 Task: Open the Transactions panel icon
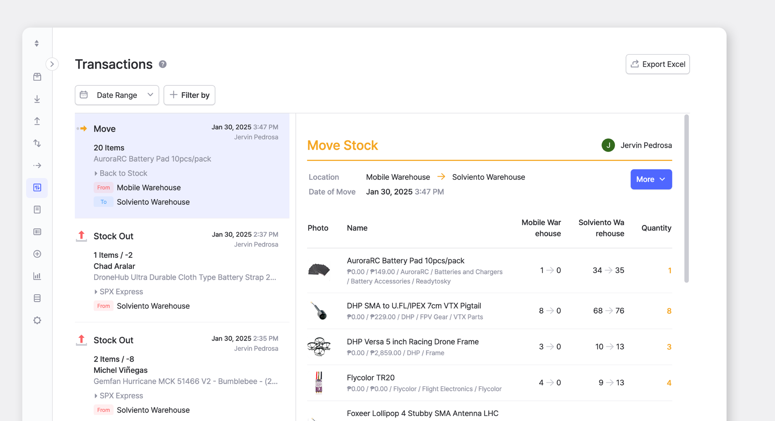coord(37,188)
